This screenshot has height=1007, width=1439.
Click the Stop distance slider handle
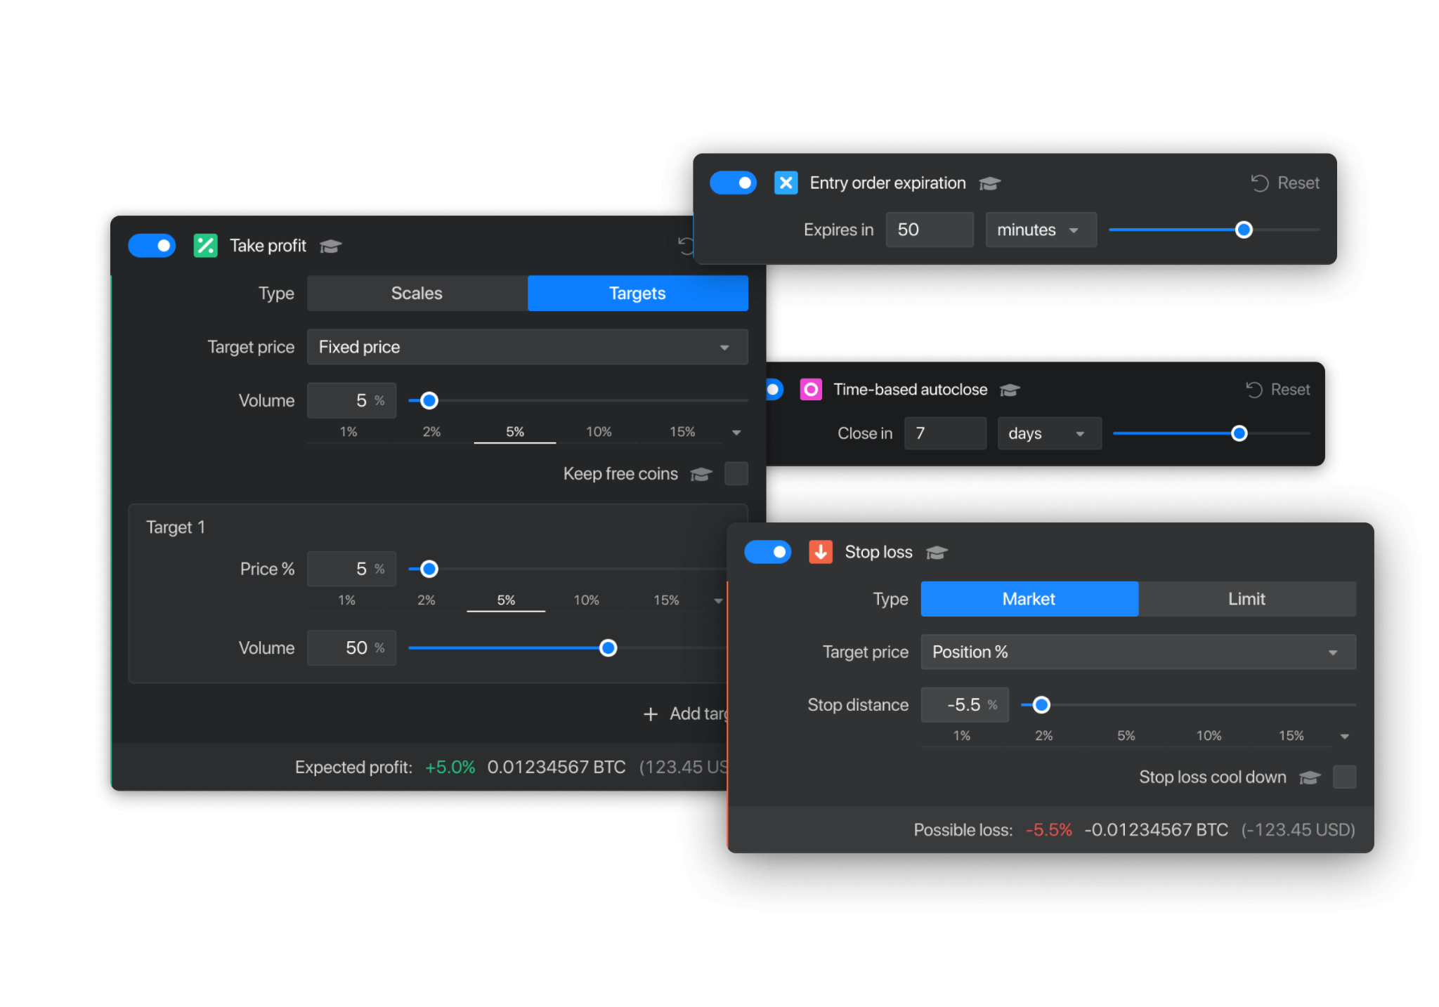[x=1041, y=705]
